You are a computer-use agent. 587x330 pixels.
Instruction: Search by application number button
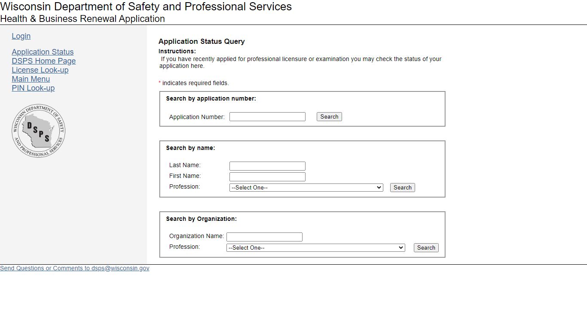[x=329, y=116]
